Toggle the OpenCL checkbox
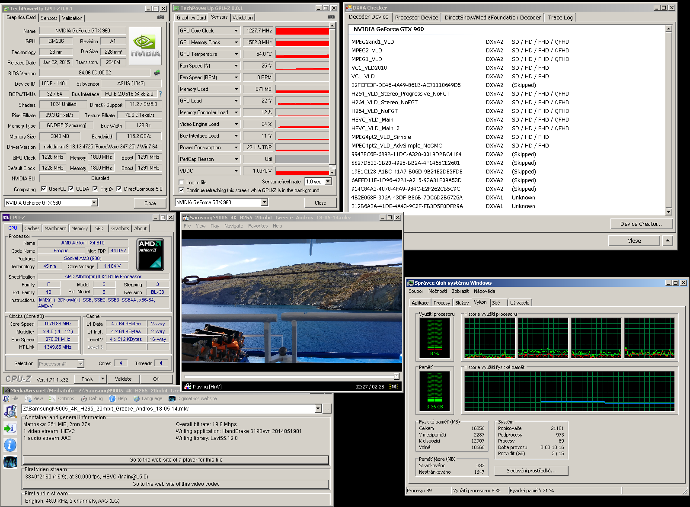This screenshot has width=690, height=507. click(44, 189)
